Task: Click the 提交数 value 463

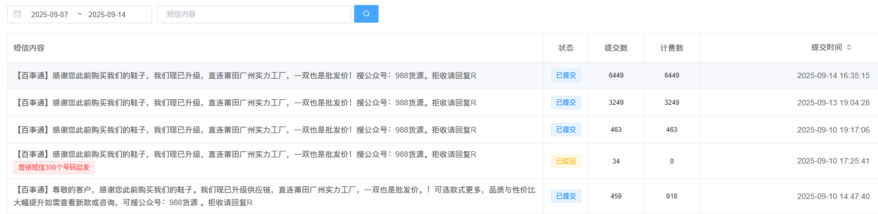Action: click(x=616, y=130)
